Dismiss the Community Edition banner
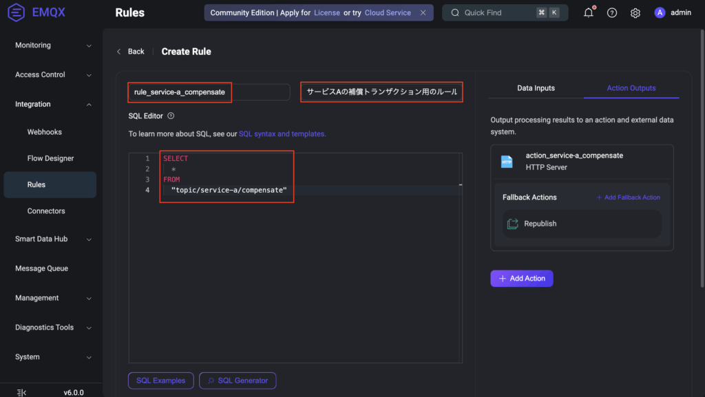 (423, 13)
